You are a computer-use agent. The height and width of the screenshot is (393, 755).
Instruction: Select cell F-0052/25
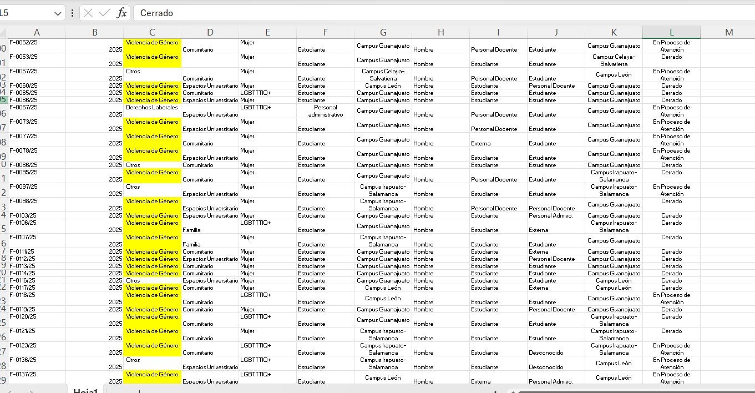pos(37,46)
